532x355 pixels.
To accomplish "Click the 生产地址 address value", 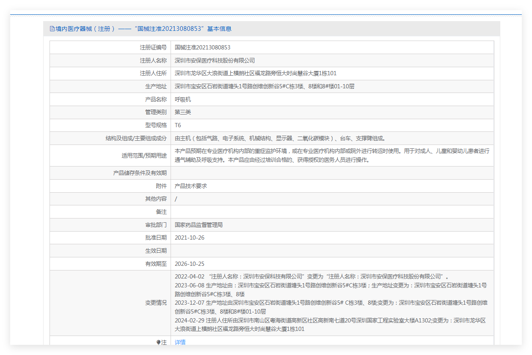I will coord(265,86).
